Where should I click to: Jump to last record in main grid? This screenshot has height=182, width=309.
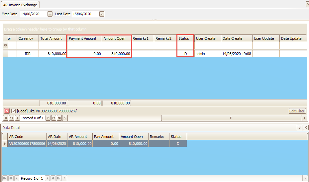[x=59, y=118]
